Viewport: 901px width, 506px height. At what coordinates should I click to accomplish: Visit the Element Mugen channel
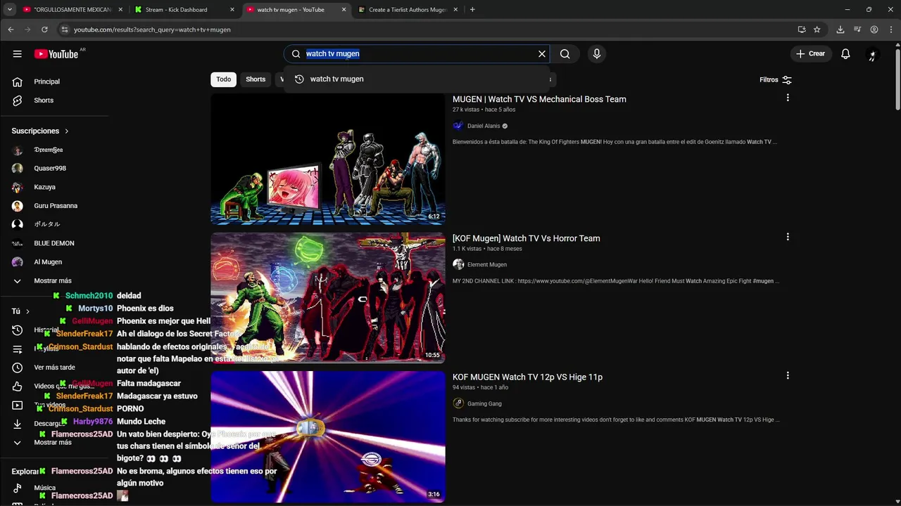tap(487, 265)
